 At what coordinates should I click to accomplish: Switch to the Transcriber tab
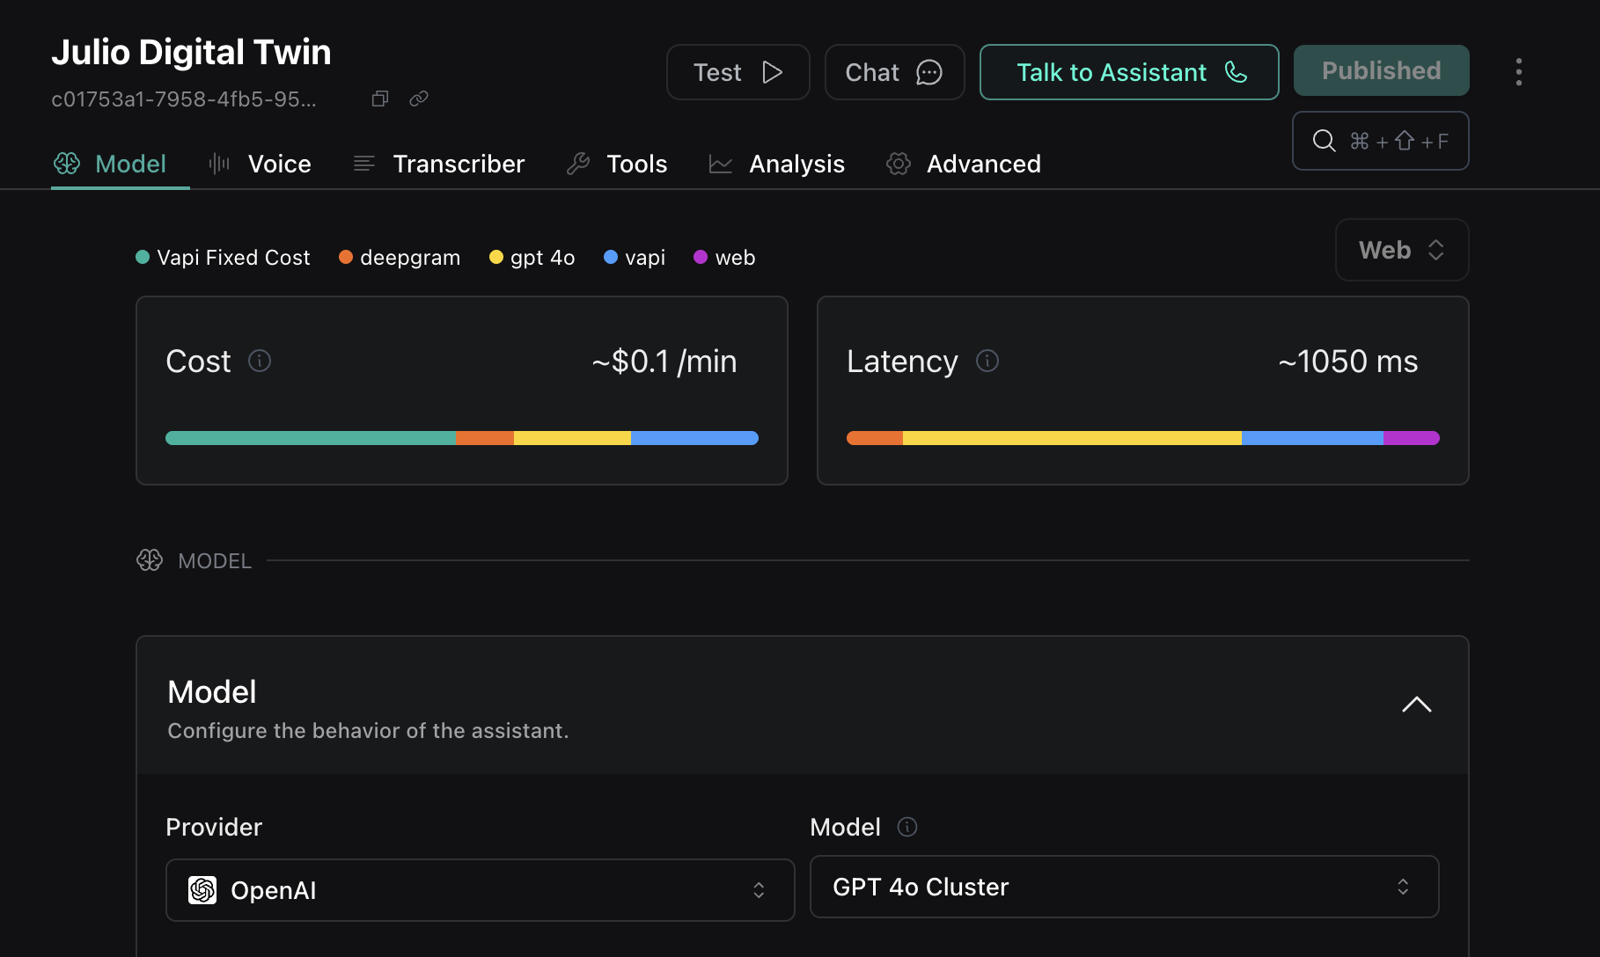[x=458, y=164]
